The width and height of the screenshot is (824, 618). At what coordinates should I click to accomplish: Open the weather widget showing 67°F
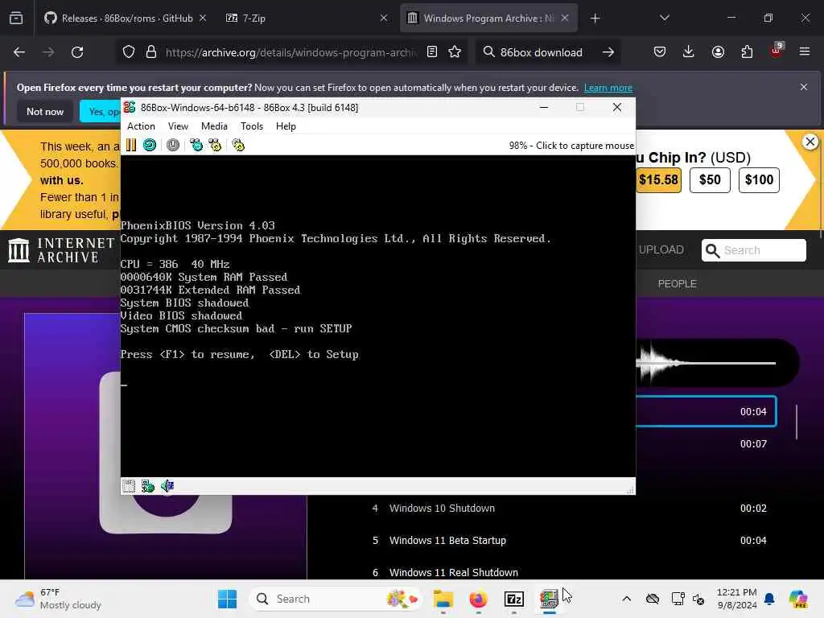(58, 599)
